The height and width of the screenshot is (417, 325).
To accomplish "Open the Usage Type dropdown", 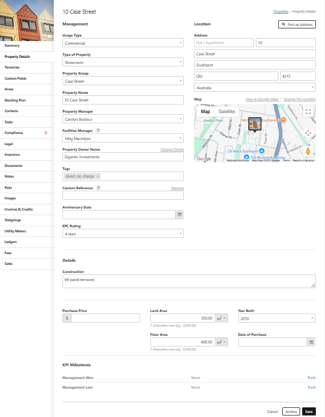I will (x=123, y=43).
